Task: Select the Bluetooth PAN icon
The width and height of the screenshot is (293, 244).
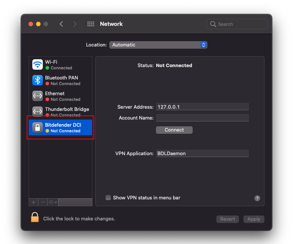Action: [38, 81]
